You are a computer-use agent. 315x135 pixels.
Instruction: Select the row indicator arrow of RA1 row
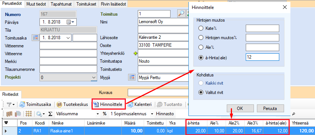[x=6, y=131]
